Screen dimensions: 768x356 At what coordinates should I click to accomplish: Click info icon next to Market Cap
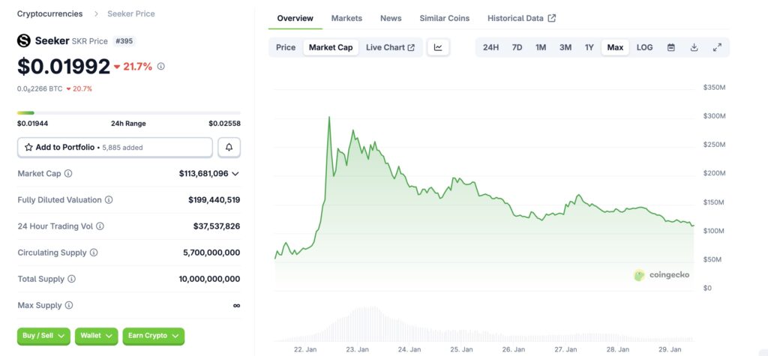point(68,174)
